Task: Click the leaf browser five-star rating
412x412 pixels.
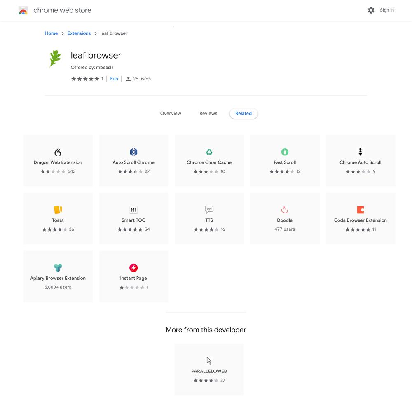Action: [85, 79]
